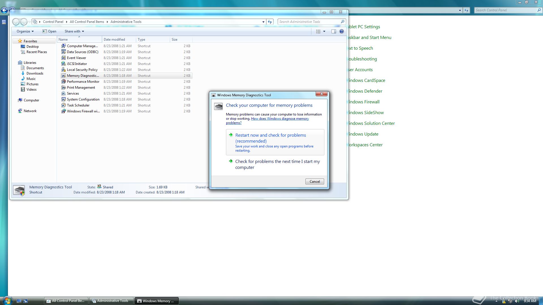
Task: Click Help question mark icon
Action: point(342,31)
